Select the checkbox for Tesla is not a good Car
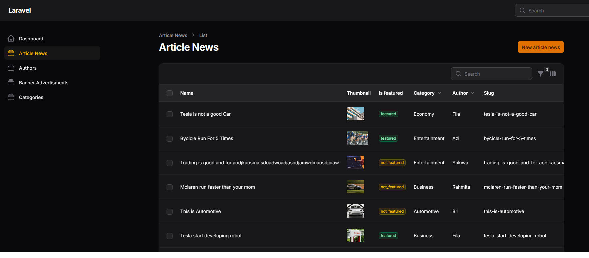This screenshot has height=258, width=589. [x=170, y=114]
